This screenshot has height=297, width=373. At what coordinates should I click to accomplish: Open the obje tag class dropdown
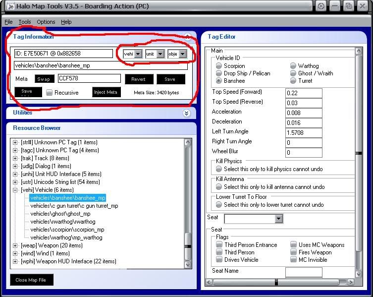pyautogui.click(x=182, y=54)
